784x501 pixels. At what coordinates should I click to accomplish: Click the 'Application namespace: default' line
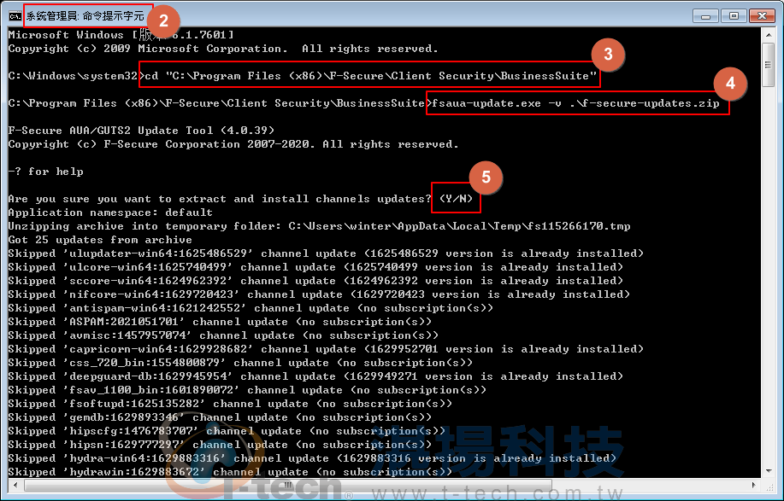[110, 213]
